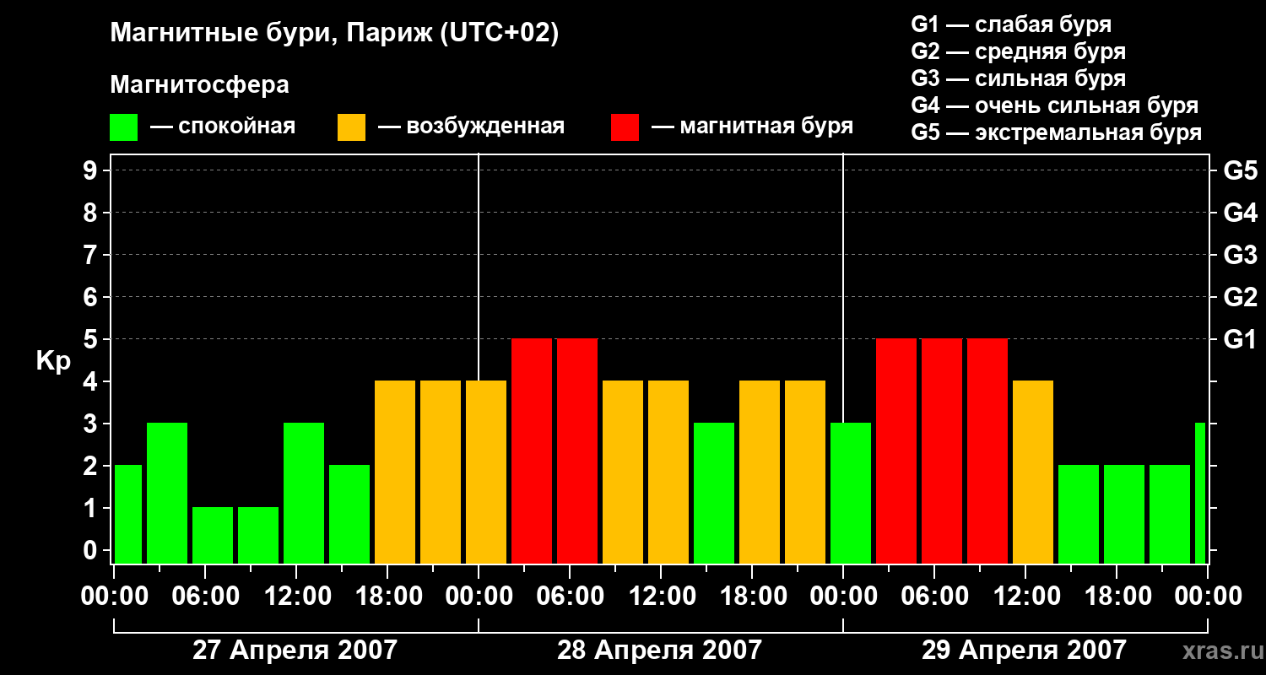Click the green bar, 29 April 00:00–03:00

click(x=851, y=494)
